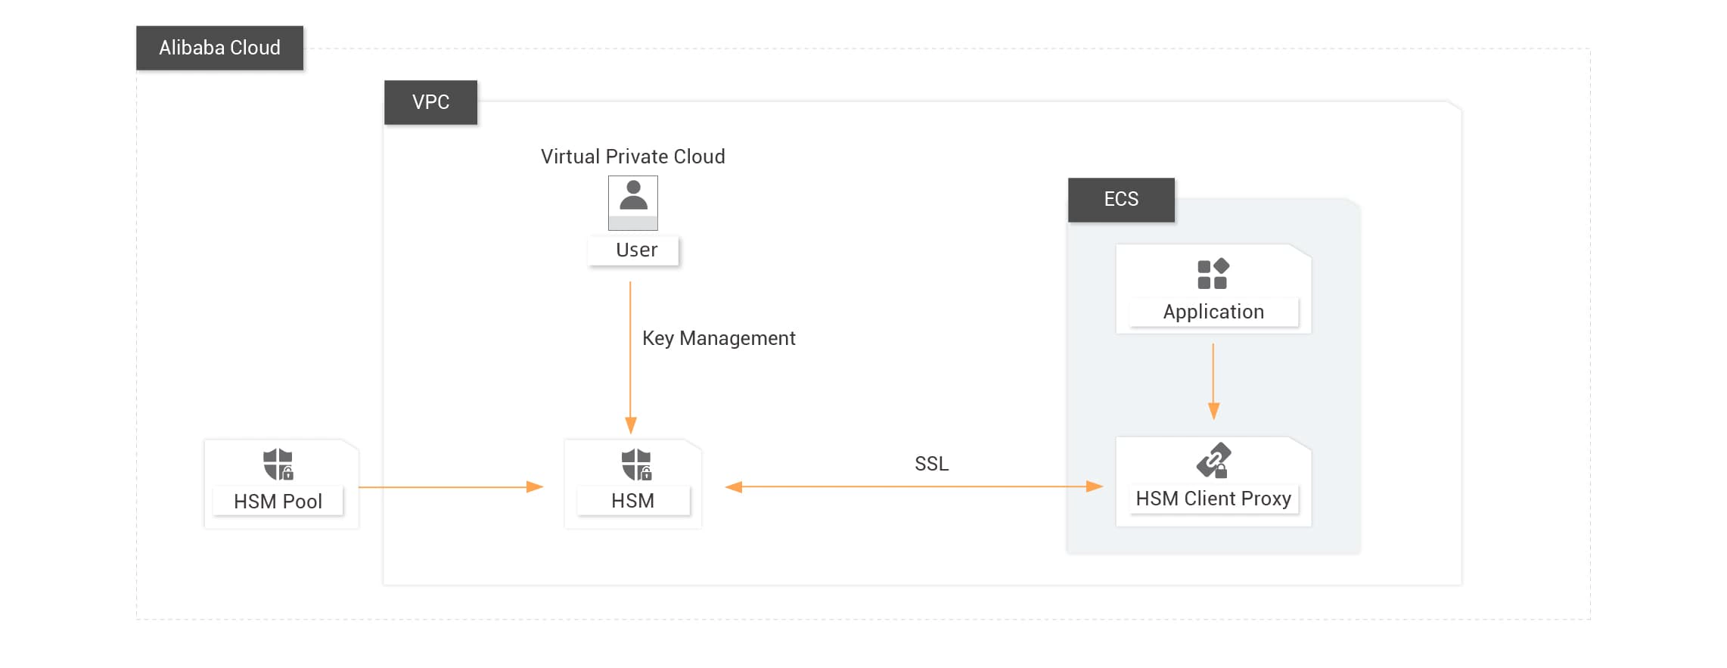Screen dimensions: 1727x668
Task: Click the HSM Pool text label
Action: tap(278, 502)
